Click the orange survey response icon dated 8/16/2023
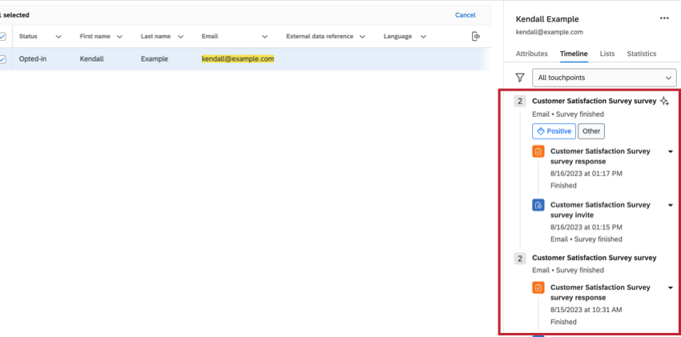Viewport: 681px width, 337px height. click(538, 152)
